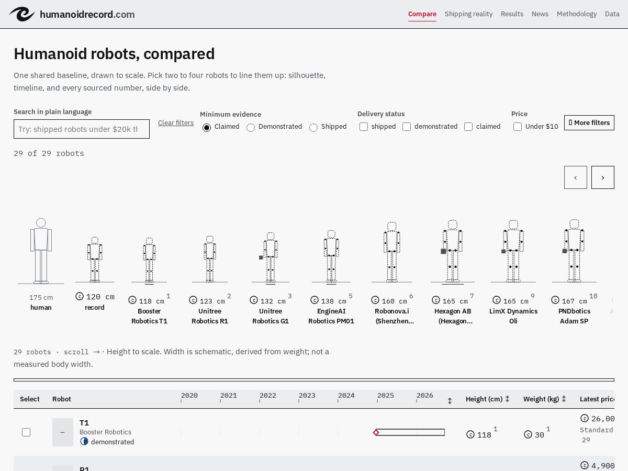
Task: Click the Clear filters link
Action: [176, 123]
